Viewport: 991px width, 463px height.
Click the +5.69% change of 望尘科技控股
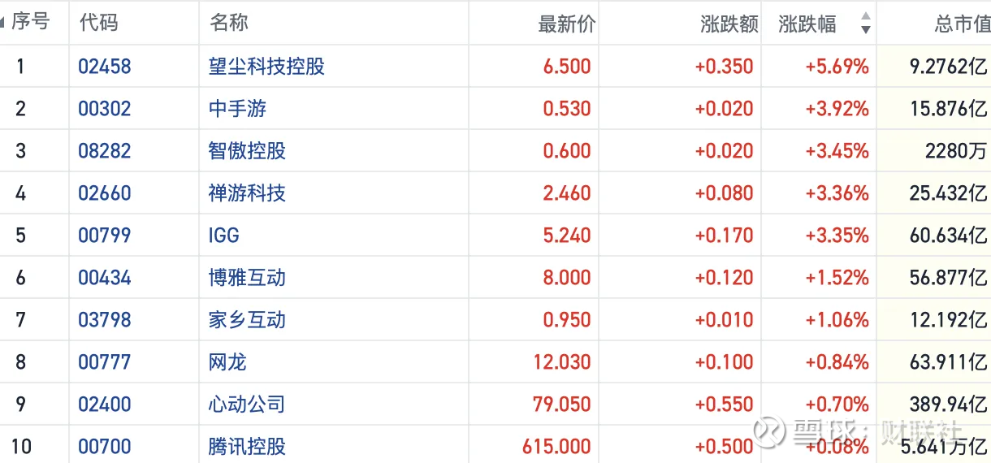click(x=837, y=66)
